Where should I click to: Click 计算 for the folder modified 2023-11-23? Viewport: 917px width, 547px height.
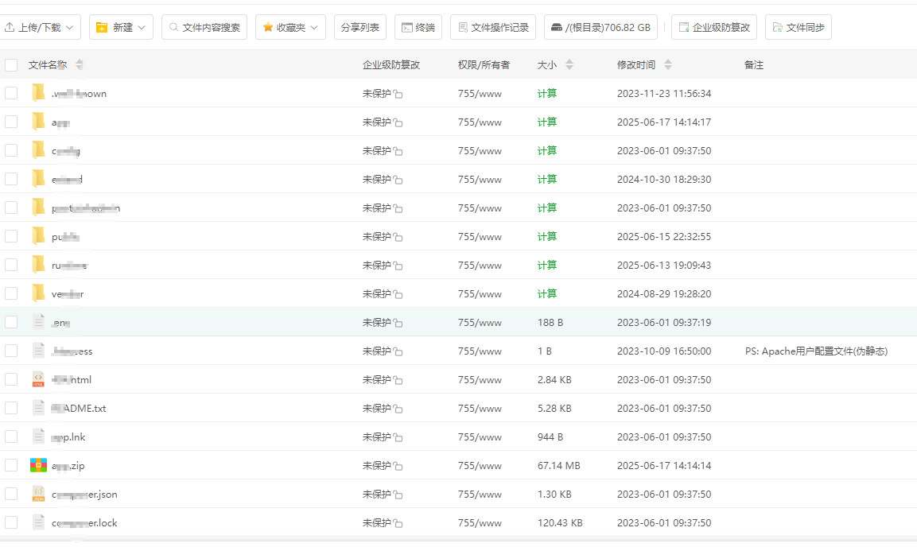tap(547, 93)
